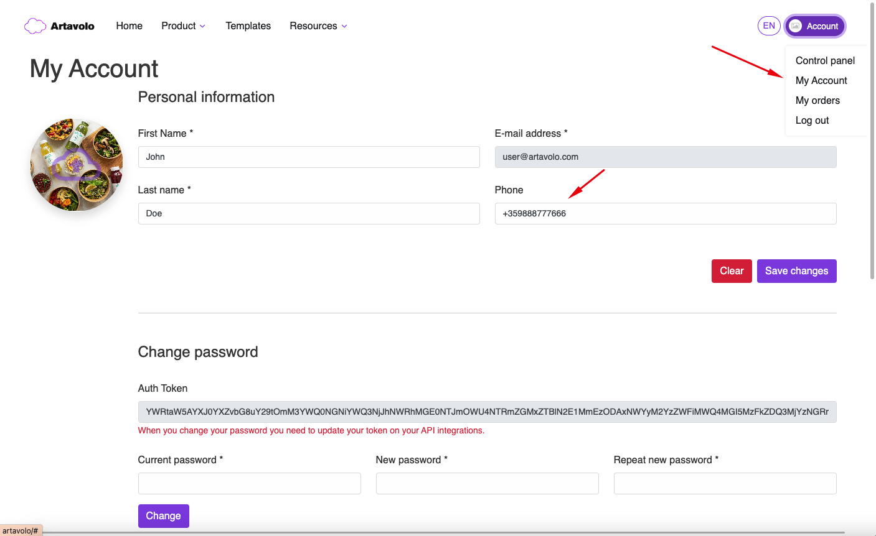Focus the Current password field
The height and width of the screenshot is (536, 876).
tap(250, 484)
